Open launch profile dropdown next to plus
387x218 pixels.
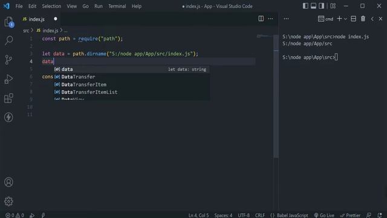[x=345, y=19]
